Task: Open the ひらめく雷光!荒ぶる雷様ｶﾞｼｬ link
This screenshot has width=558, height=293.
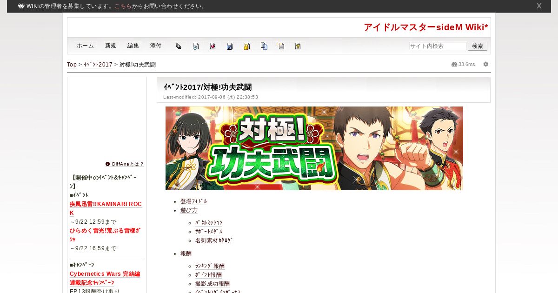Action: 105,235
